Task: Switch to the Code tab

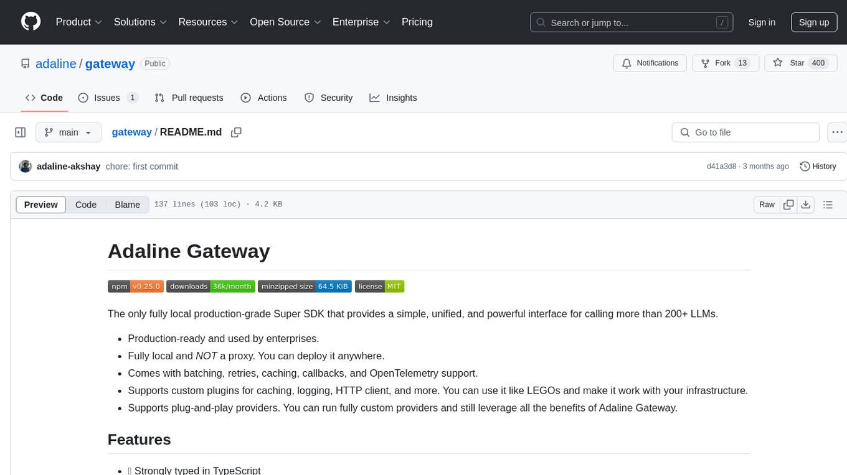Action: click(44, 98)
